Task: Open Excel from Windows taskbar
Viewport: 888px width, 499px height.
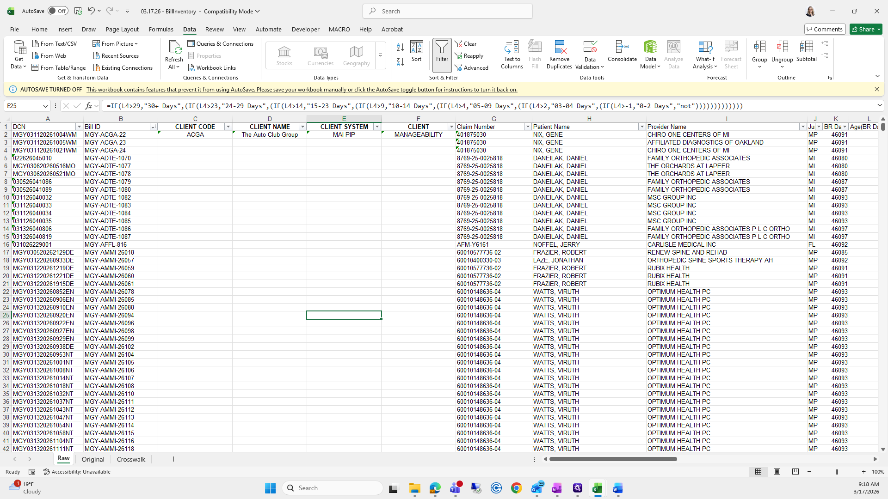Action: point(597,488)
